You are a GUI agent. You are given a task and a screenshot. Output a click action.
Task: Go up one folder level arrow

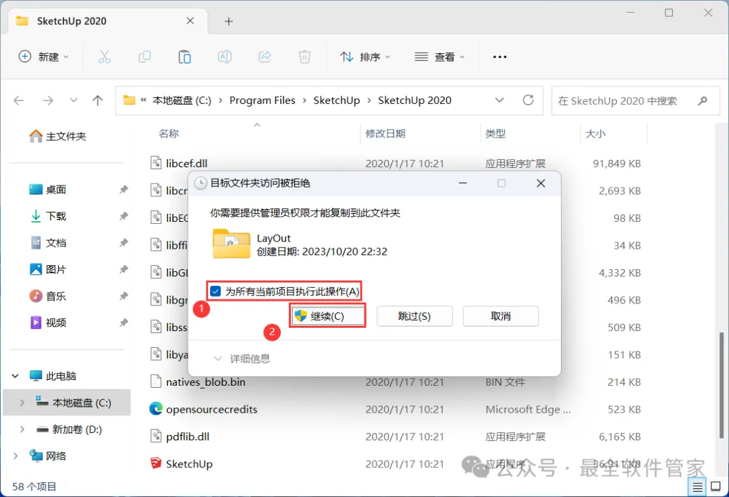(98, 100)
